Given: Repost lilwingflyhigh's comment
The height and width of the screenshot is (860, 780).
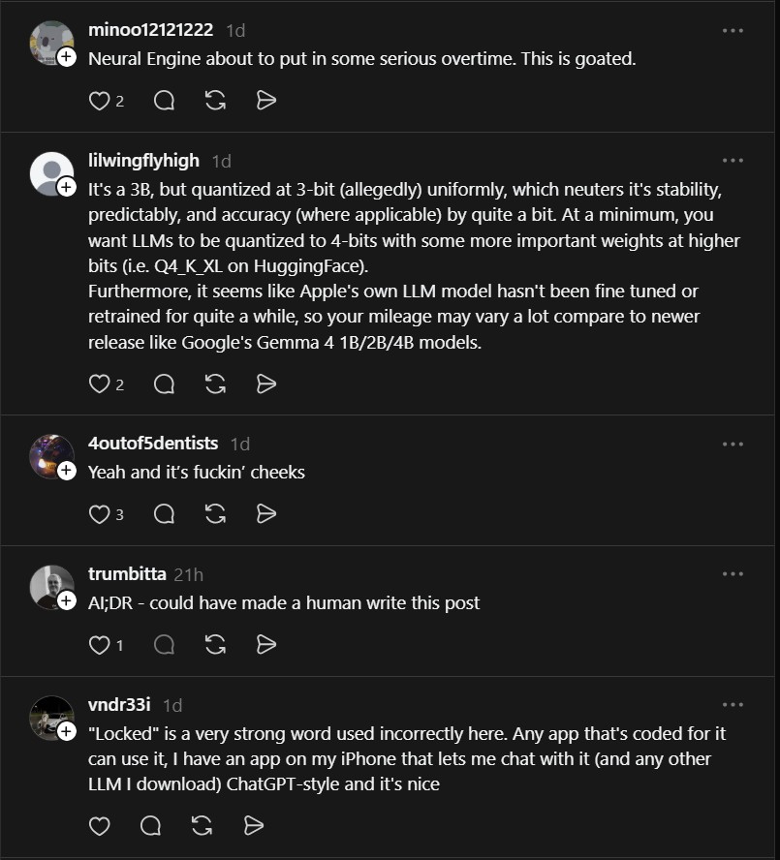Looking at the screenshot, I should pos(215,384).
